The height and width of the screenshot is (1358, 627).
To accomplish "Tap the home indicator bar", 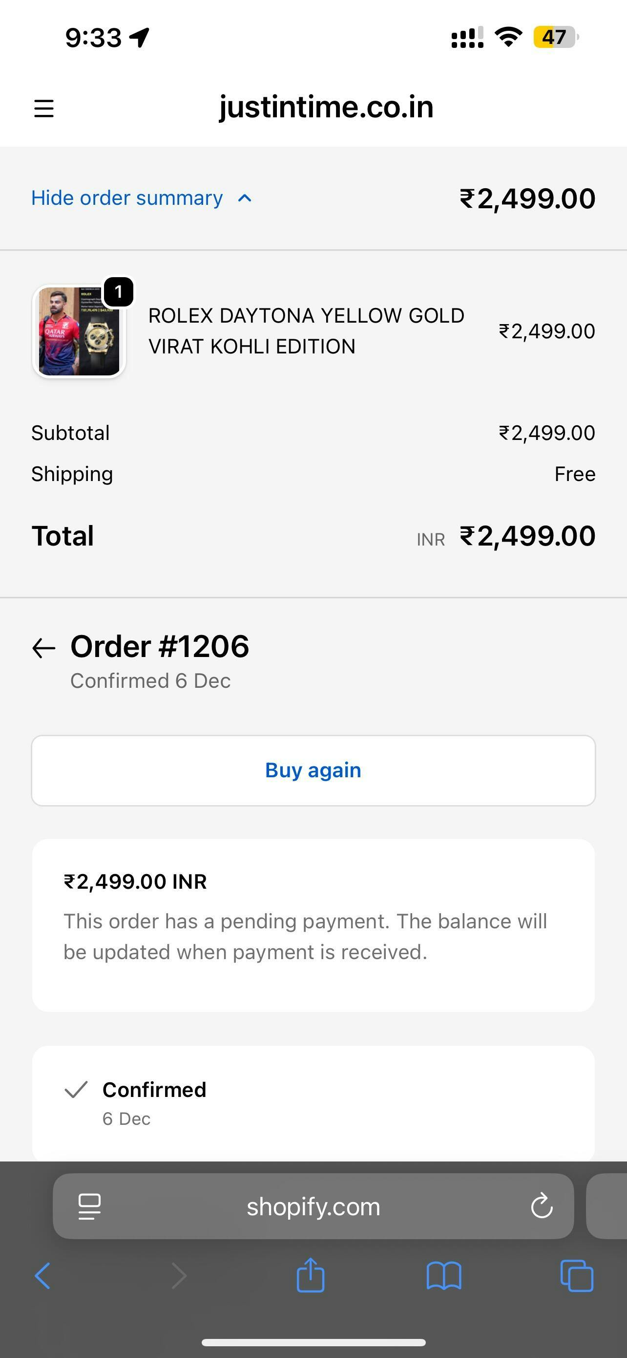I will click(313, 1342).
